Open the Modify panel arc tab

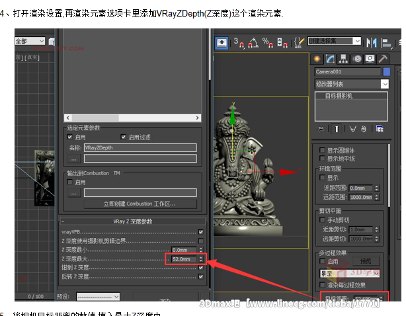(x=330, y=59)
